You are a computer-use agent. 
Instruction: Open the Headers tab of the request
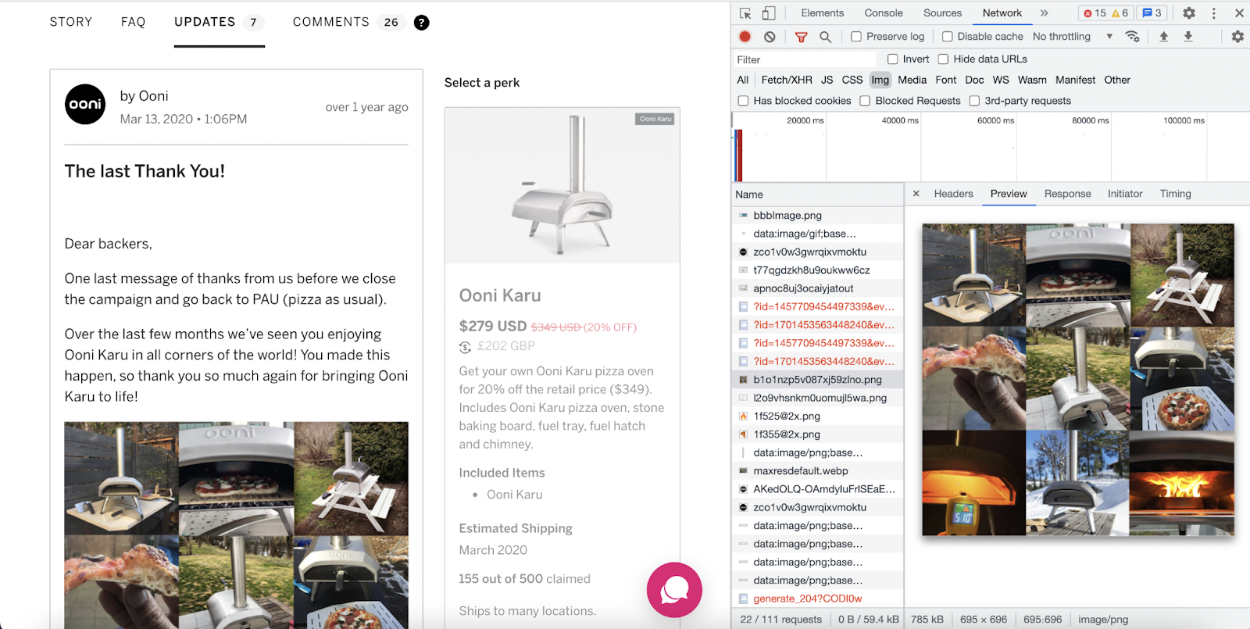click(x=954, y=194)
